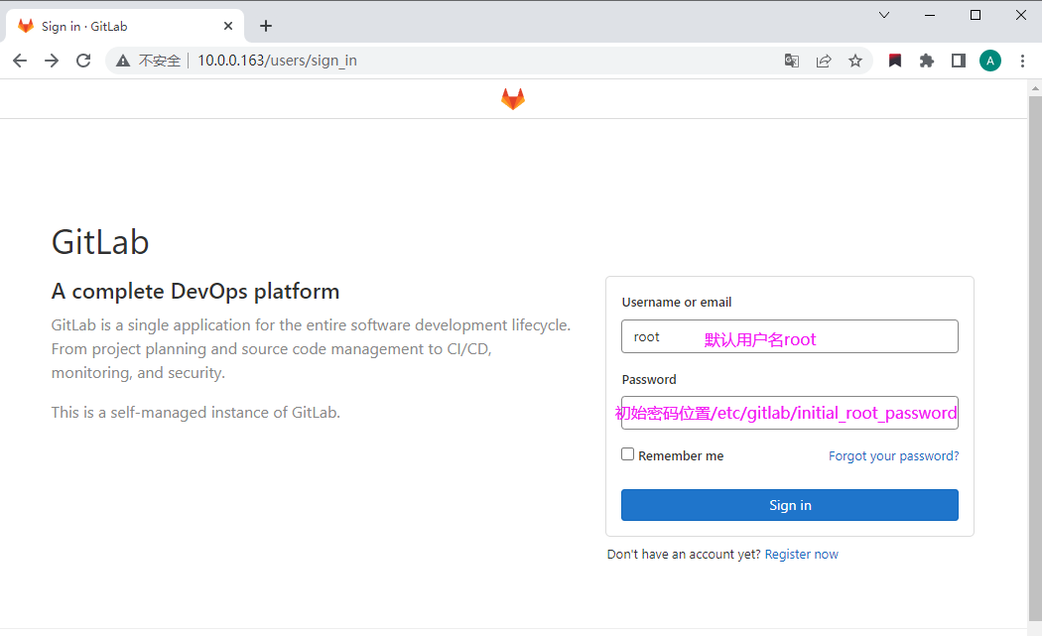Image resolution: width=1042 pixels, height=636 pixels.
Task: Bookmark this page with the star icon
Action: (854, 61)
